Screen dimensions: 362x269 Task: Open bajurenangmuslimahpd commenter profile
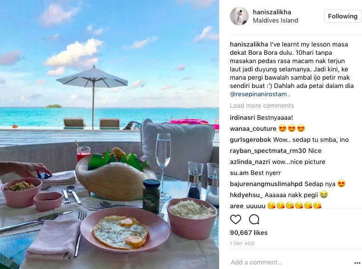pos(266,184)
